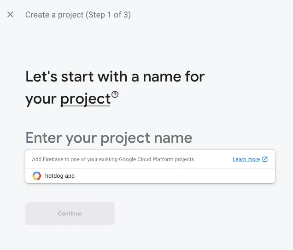Click the word your in the heading
This screenshot has width=293, height=250.
pos(41,99)
